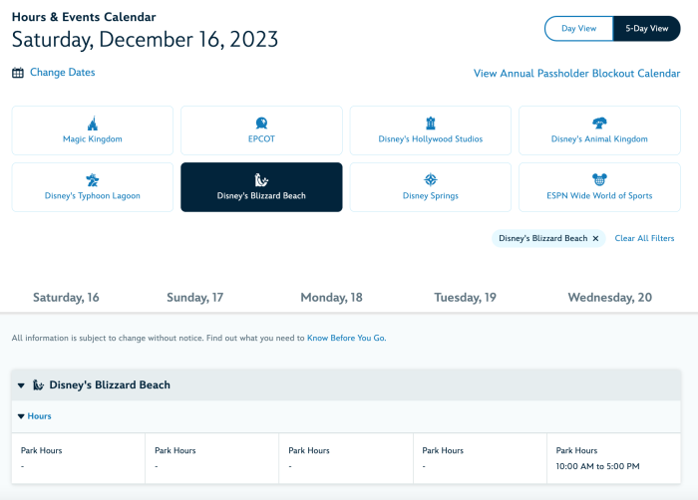The height and width of the screenshot is (500, 698).
Task: Click Clear All Filters
Action: tap(644, 238)
